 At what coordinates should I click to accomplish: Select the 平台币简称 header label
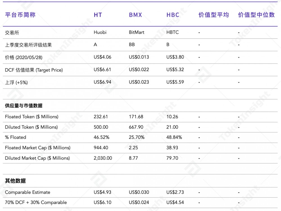click(21, 15)
